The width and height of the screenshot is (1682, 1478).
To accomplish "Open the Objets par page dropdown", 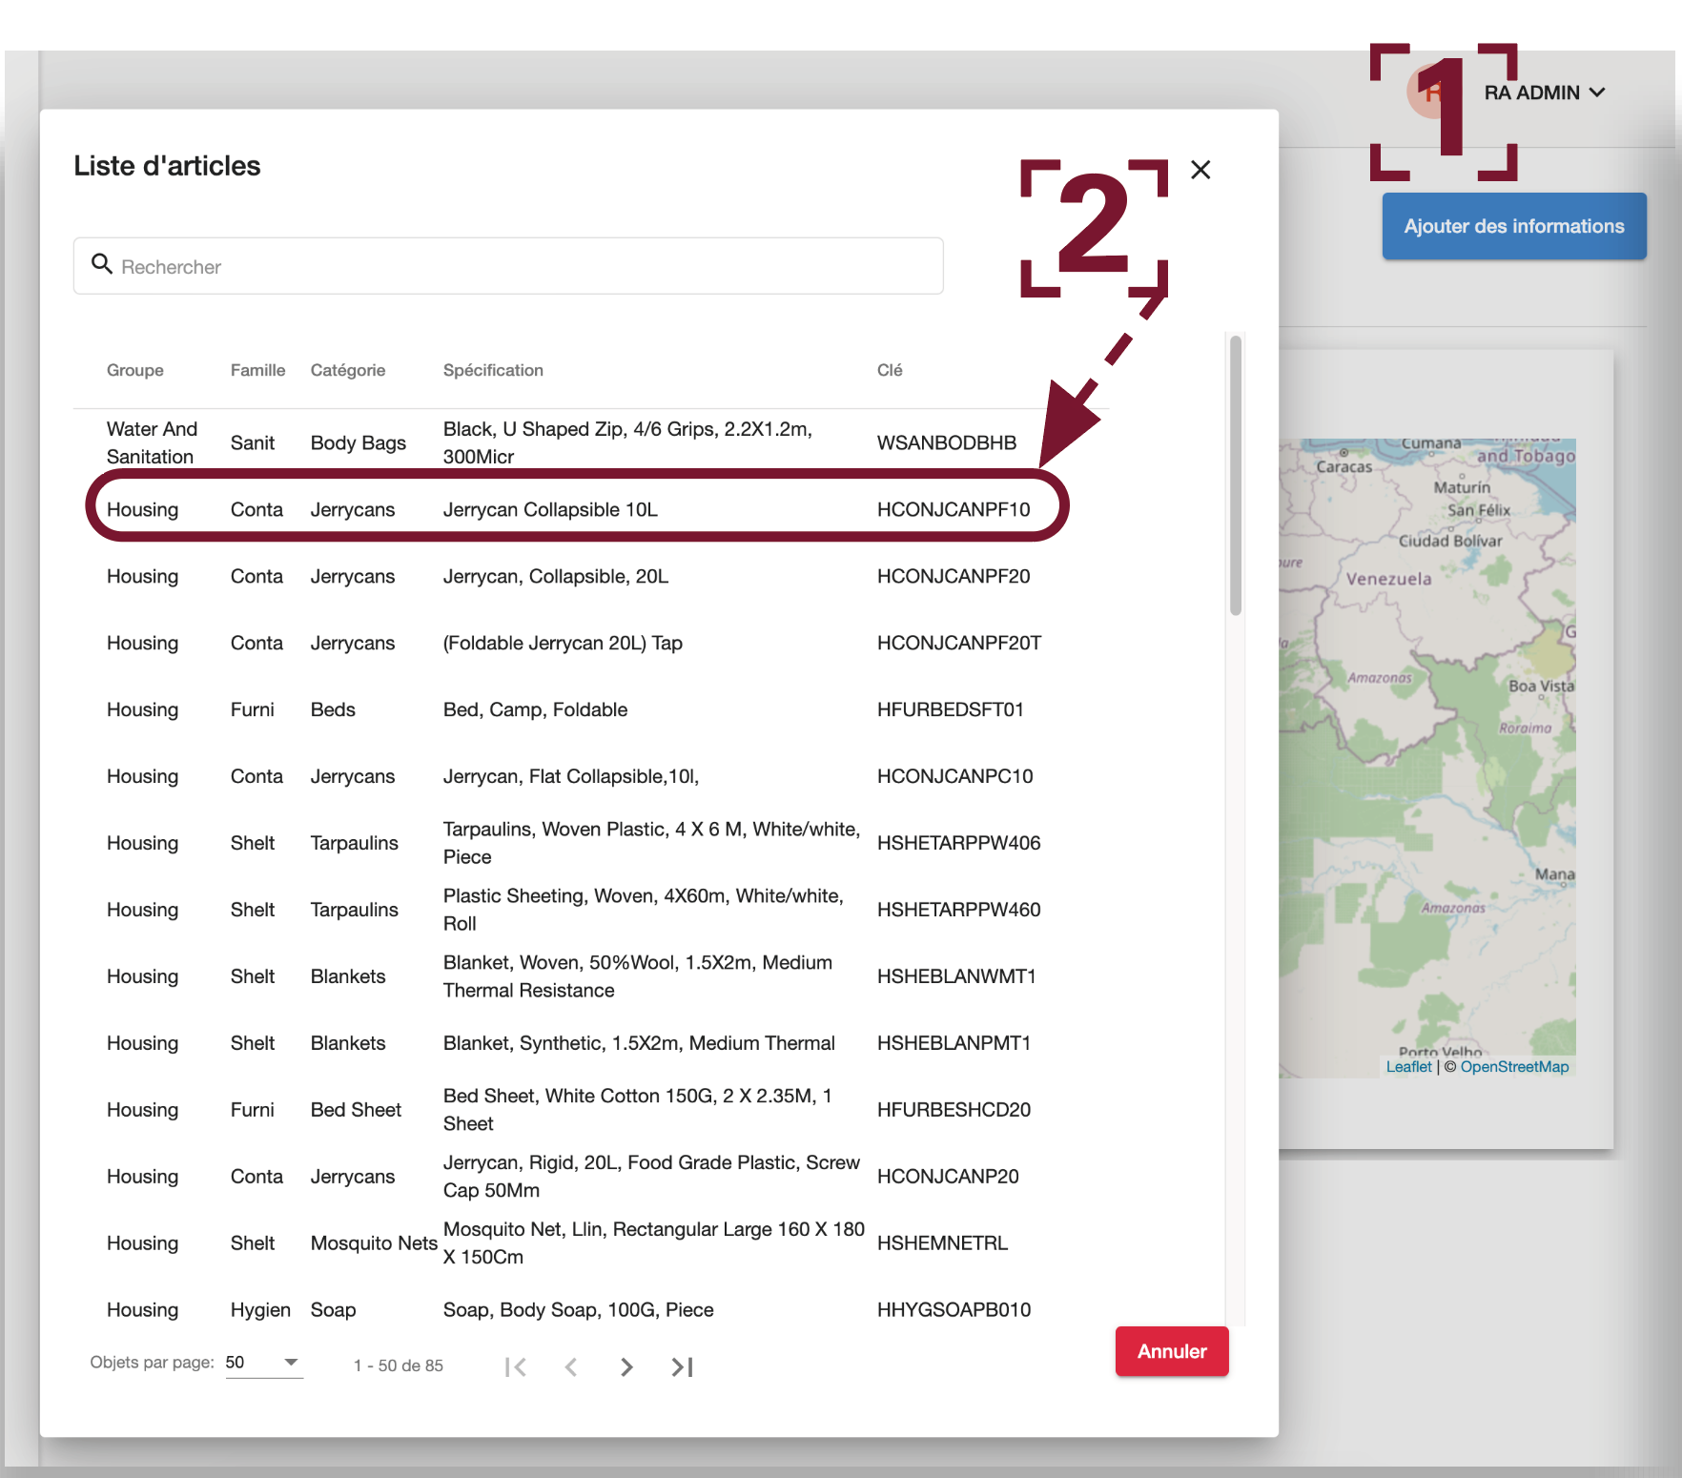I will (x=263, y=1363).
